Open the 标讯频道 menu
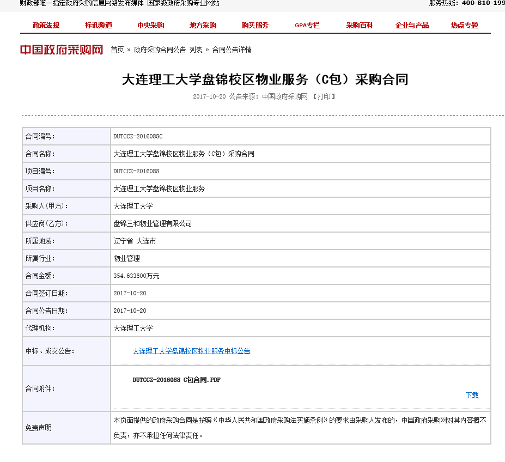The image size is (505, 462). pos(99,25)
